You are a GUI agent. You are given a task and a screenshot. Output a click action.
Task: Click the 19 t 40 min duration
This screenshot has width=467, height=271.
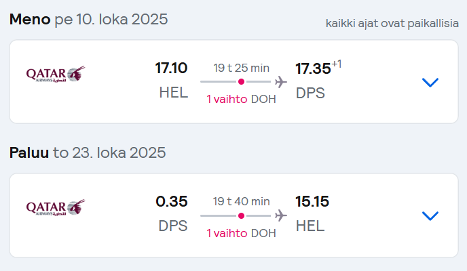tap(241, 201)
